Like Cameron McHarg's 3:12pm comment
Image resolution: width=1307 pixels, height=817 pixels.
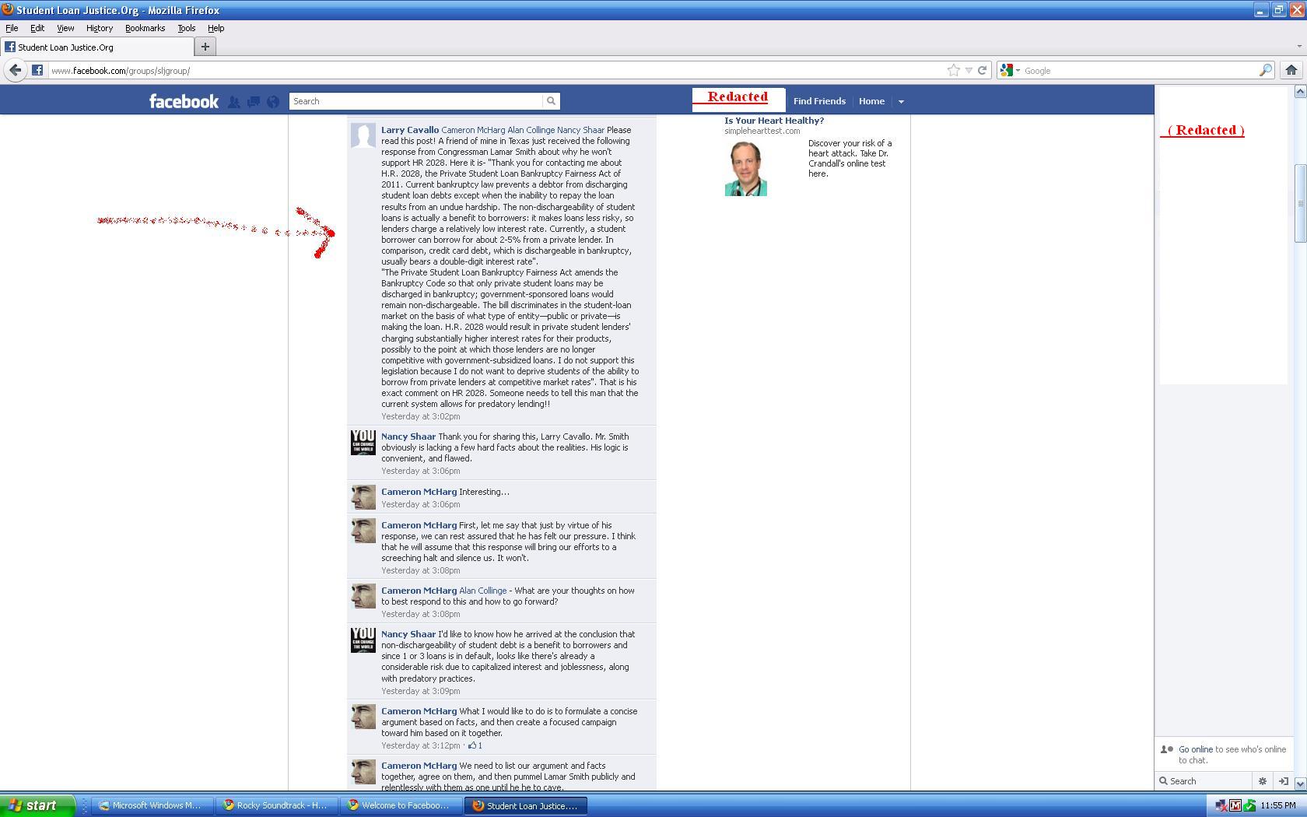point(472,745)
